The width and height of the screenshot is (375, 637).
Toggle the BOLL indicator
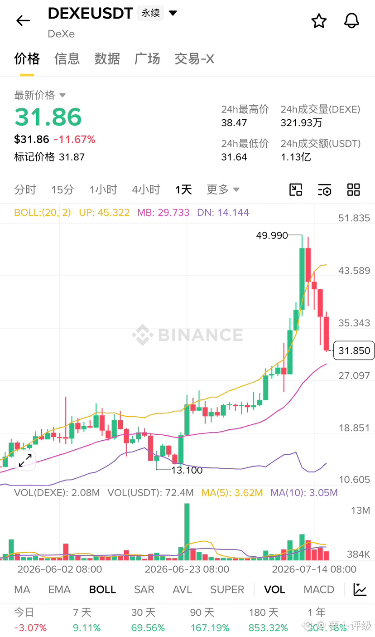click(102, 589)
